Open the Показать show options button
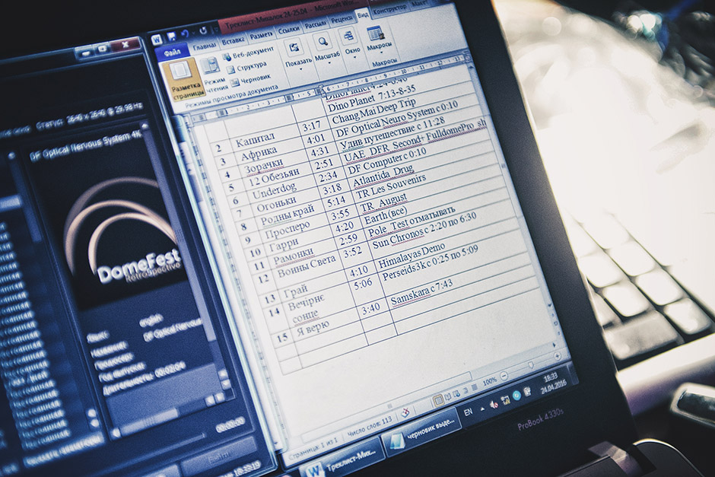This screenshot has width=715, height=477. click(297, 55)
